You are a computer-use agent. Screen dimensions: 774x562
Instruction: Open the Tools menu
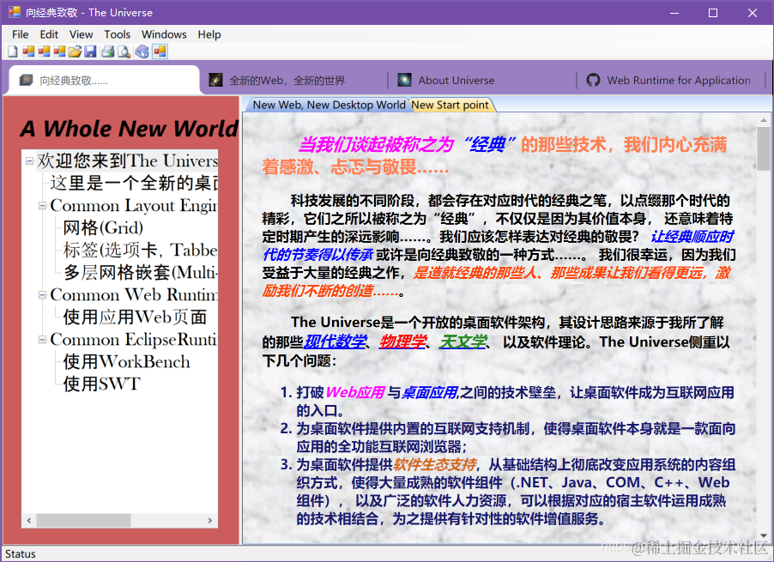117,34
